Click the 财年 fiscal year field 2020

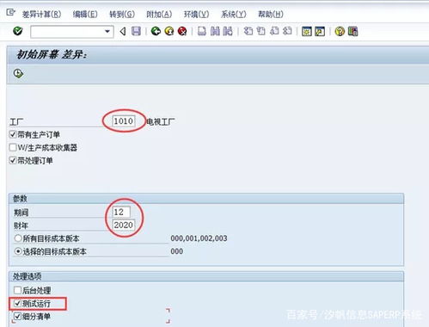click(124, 225)
